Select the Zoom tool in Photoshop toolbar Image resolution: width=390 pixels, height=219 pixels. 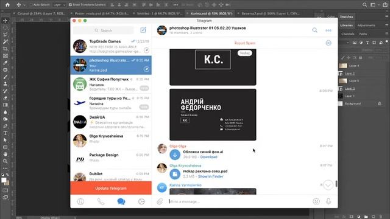5,161
